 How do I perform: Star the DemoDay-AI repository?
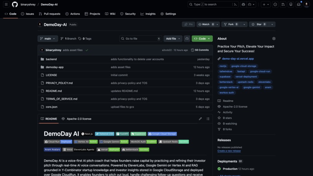point(259,24)
